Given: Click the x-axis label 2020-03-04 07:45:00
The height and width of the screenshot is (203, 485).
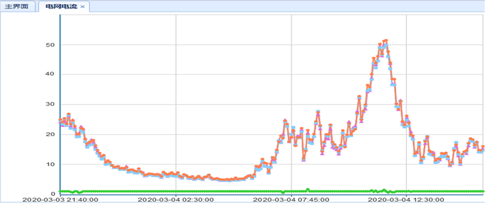Looking at the screenshot, I should coord(291,199).
